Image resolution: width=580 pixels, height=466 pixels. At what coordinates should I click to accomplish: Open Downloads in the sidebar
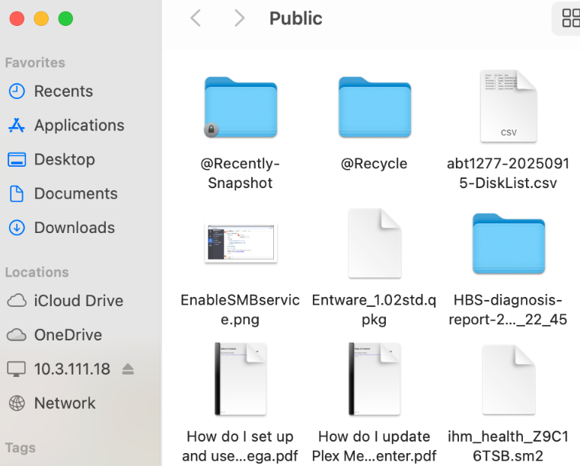point(74,228)
